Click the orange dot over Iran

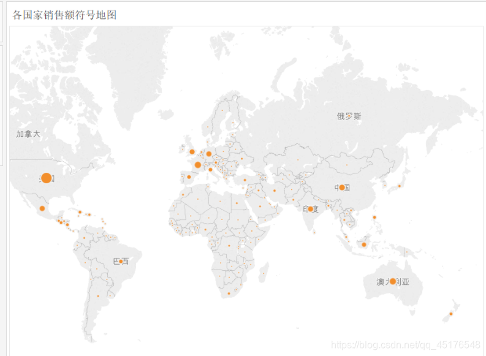275,191
